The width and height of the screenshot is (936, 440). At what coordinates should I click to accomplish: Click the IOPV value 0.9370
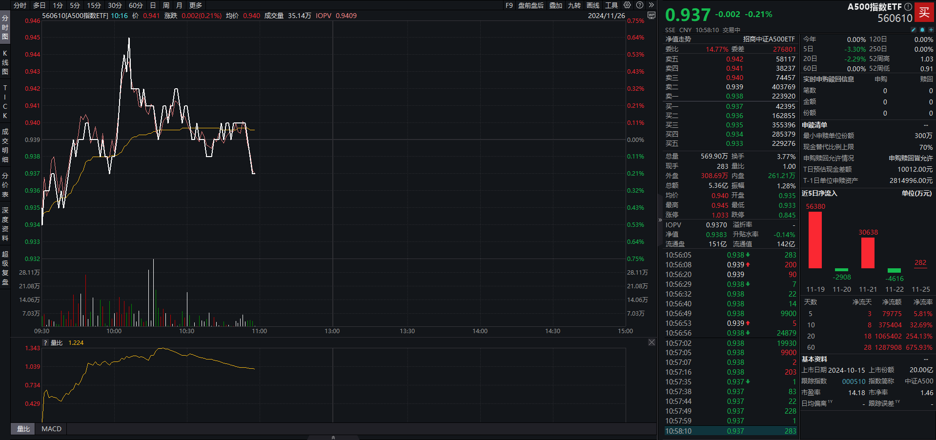716,225
